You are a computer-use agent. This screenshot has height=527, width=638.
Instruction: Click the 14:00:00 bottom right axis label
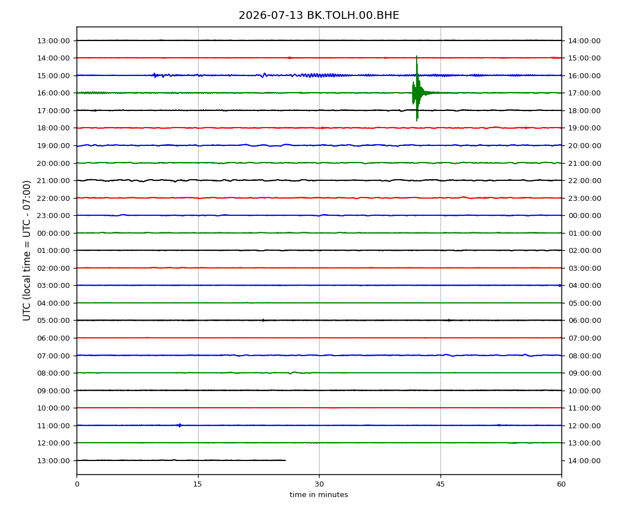(584, 460)
